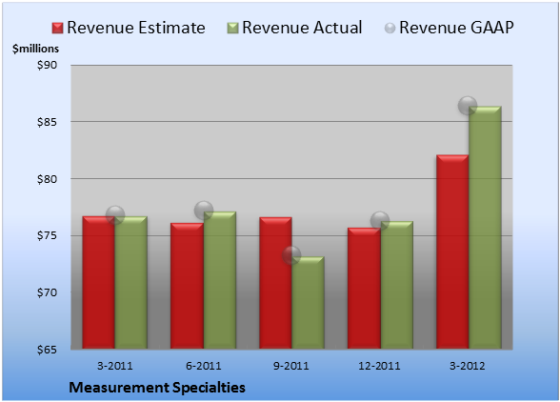
Task: Click the $90 y-axis label
Action: 48,65
